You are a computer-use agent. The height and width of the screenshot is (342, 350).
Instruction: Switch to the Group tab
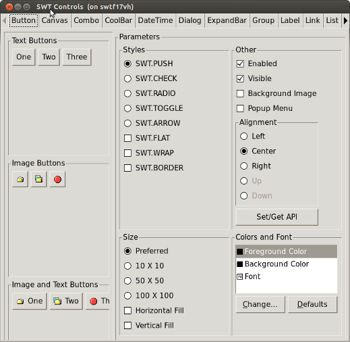264,20
